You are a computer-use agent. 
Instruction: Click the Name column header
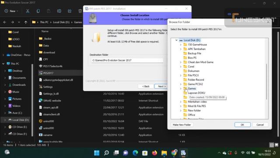[45, 31]
